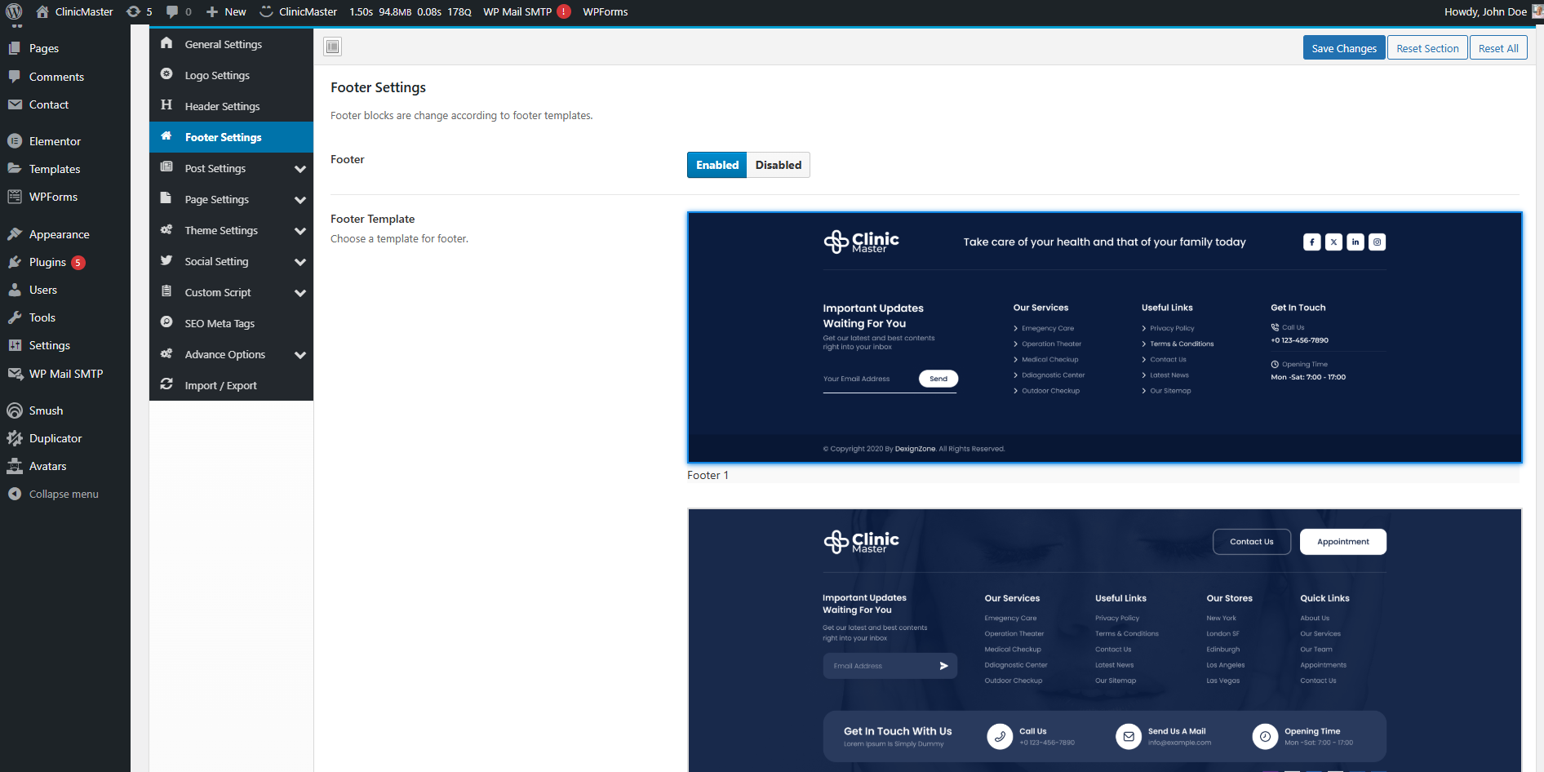Expand the Advance Options chevron
Image resolution: width=1544 pixels, height=772 pixels.
pos(299,355)
